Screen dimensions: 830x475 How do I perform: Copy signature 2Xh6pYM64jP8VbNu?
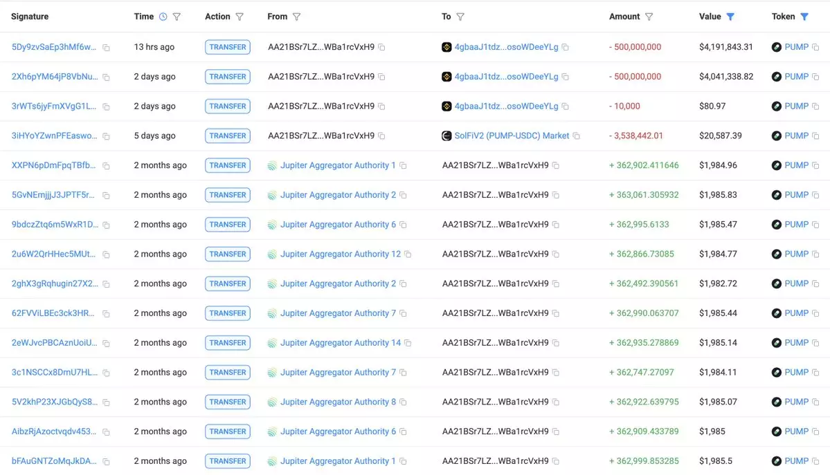(107, 77)
